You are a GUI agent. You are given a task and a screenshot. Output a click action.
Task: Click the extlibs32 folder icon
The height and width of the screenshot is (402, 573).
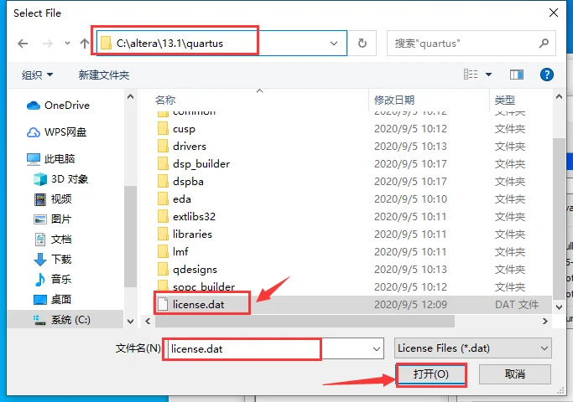[163, 217]
